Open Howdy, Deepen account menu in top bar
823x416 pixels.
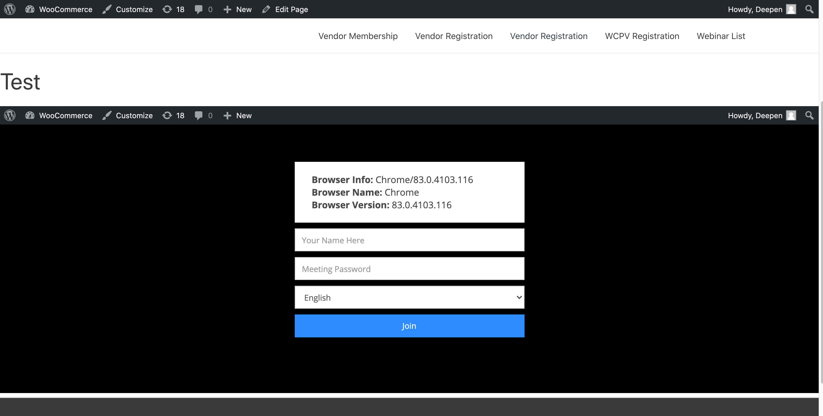761,9
